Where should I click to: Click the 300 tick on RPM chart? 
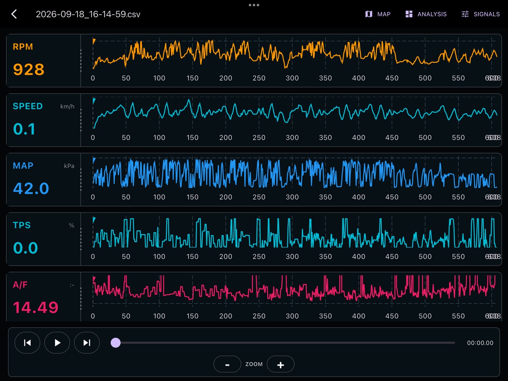tap(292, 78)
